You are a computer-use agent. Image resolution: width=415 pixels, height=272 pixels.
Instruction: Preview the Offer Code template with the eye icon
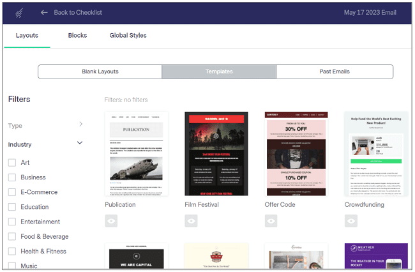[271, 221]
